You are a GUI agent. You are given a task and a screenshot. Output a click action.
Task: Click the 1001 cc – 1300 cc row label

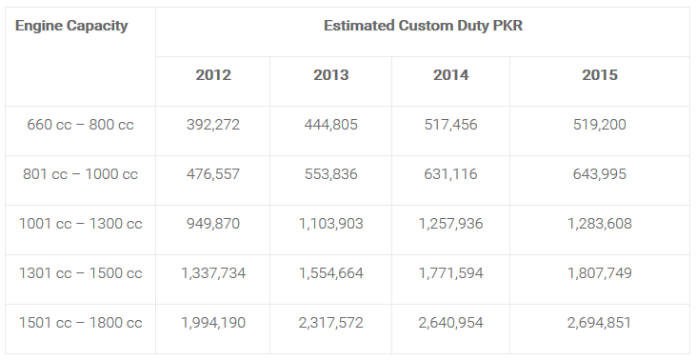click(x=80, y=223)
